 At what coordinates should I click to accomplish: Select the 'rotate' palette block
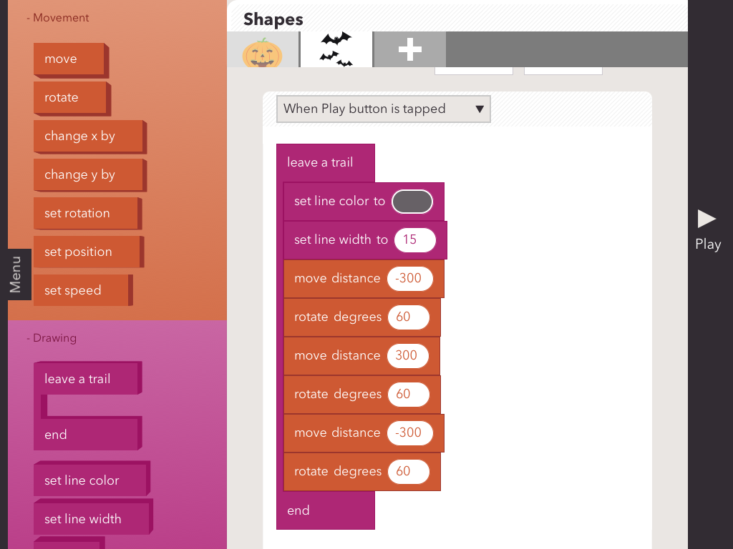point(71,98)
